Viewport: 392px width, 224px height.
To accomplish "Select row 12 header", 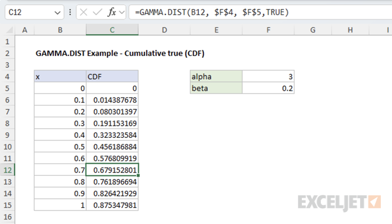I will (7, 170).
